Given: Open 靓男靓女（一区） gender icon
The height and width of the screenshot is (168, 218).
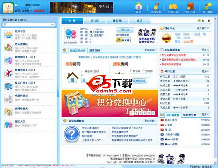Looking at the screenshot, I should (8, 60).
